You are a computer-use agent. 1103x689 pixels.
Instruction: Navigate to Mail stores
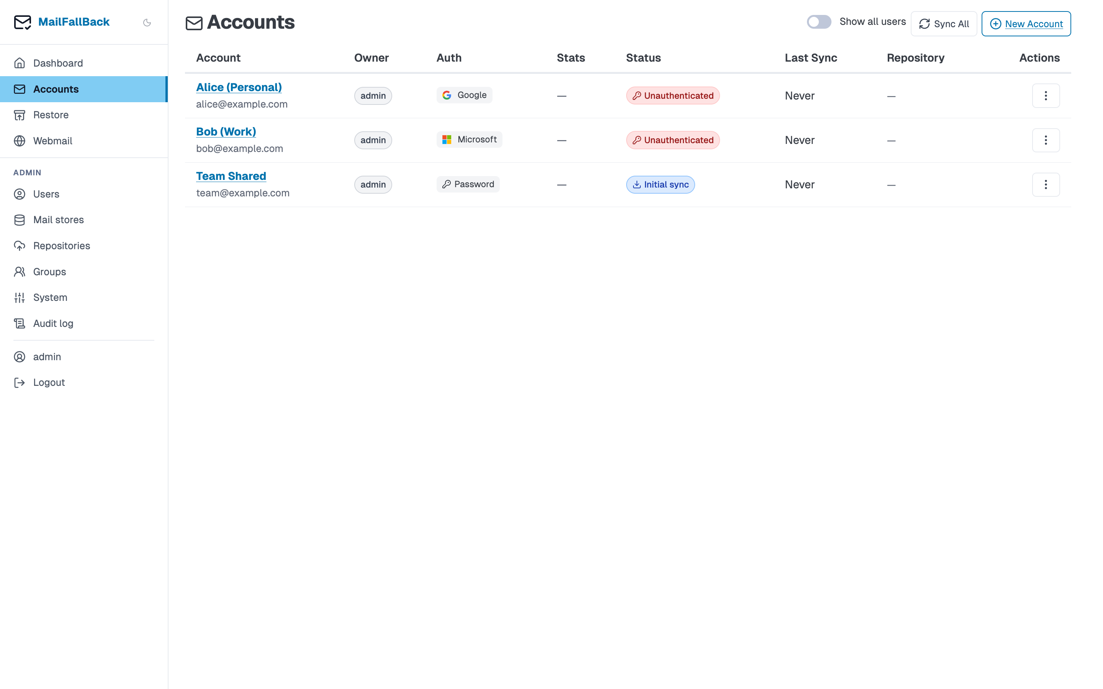[x=84, y=220]
